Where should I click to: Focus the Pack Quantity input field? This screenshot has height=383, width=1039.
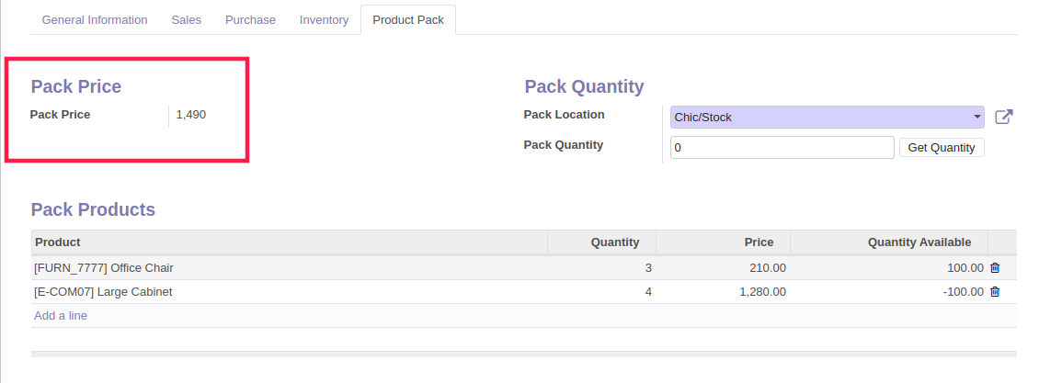[x=782, y=148]
